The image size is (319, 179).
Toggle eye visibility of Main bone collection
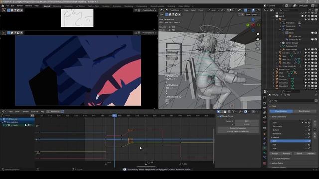pos(306,123)
